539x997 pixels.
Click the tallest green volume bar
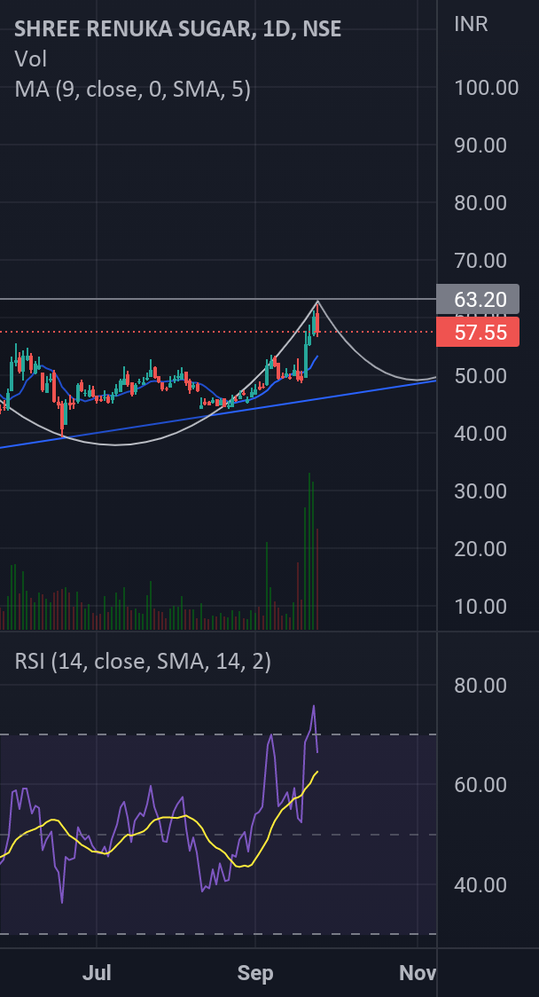[309, 551]
